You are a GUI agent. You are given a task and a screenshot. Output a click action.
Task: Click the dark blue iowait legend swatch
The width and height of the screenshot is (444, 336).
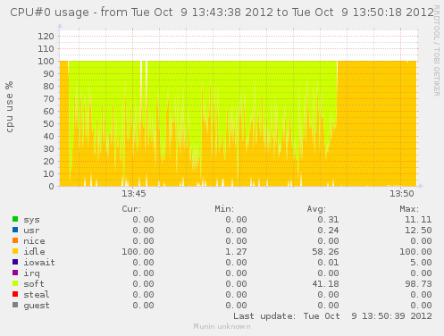[15, 262]
